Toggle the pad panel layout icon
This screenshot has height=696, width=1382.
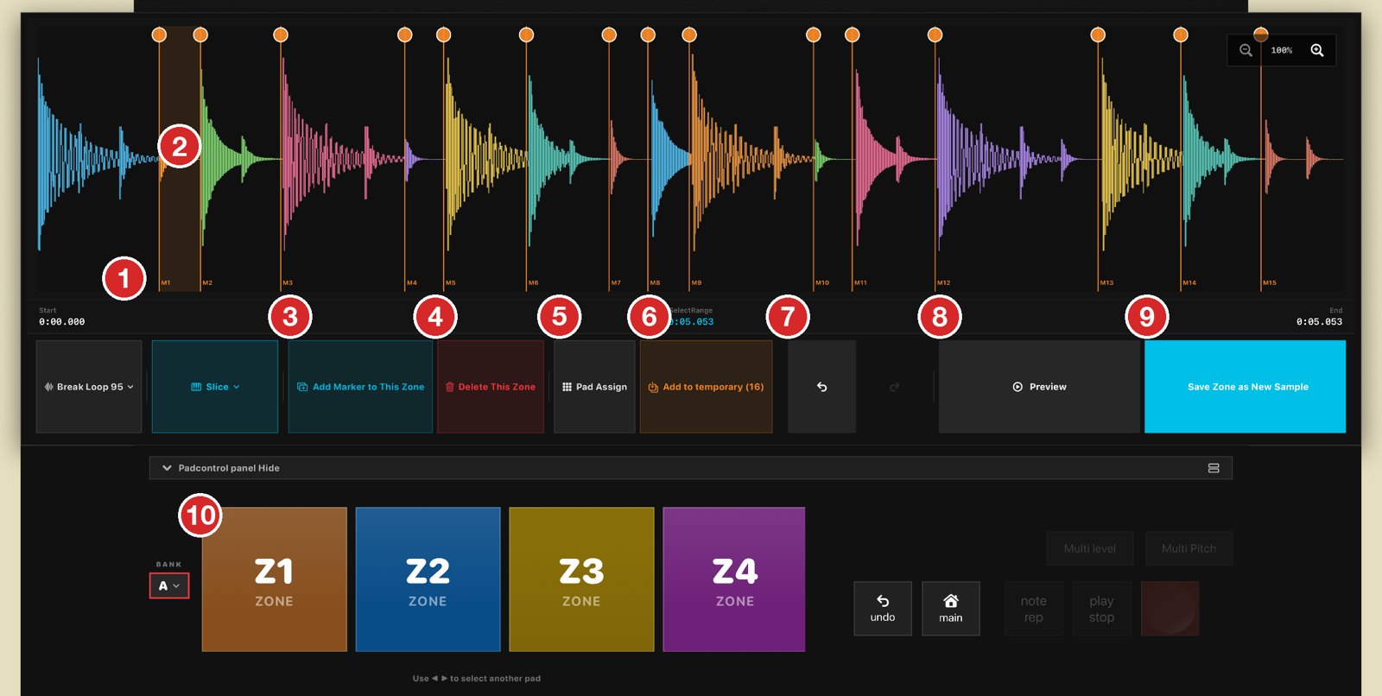point(1214,468)
